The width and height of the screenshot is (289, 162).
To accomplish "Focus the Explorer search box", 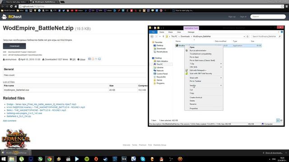I will pyautogui.click(x=266, y=36).
